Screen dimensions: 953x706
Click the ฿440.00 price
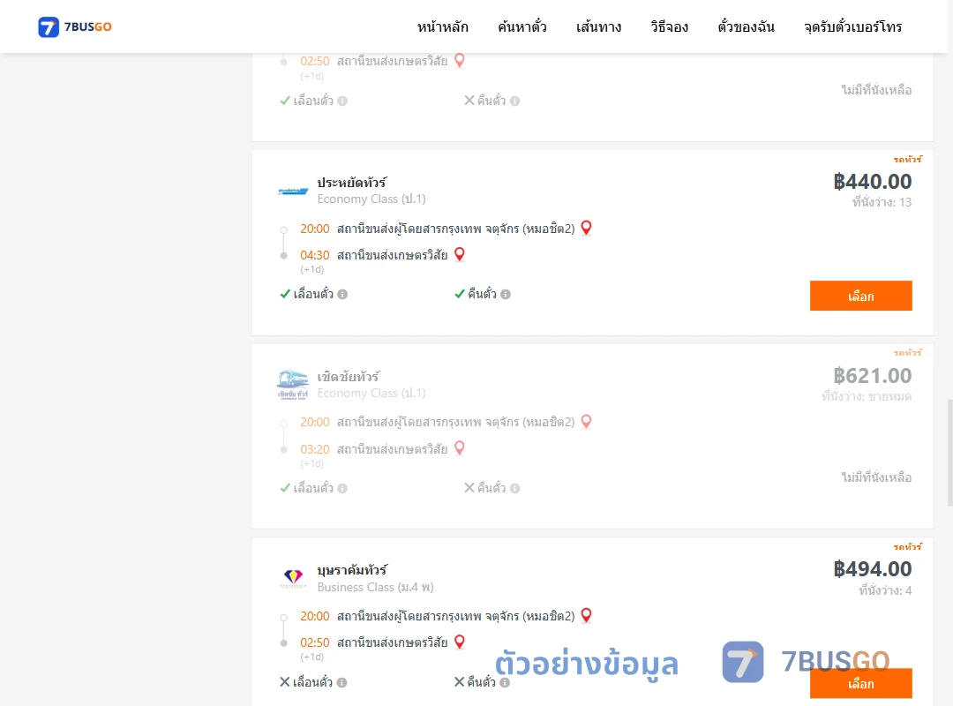coord(872,181)
